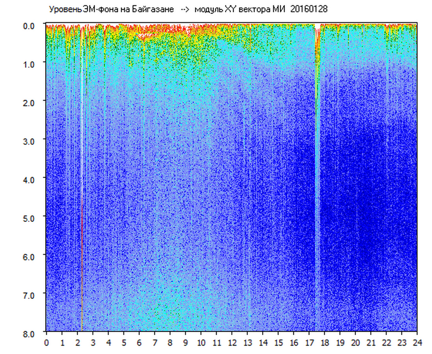Click hour 9 on the horizontal axis
The height and width of the screenshot is (354, 432).
186,343
